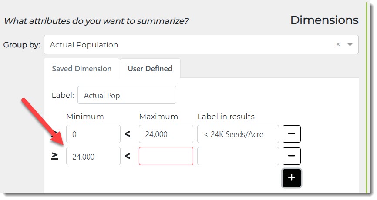Click the second row Minimum field 24,000
The height and width of the screenshot is (200, 377).
click(x=93, y=157)
